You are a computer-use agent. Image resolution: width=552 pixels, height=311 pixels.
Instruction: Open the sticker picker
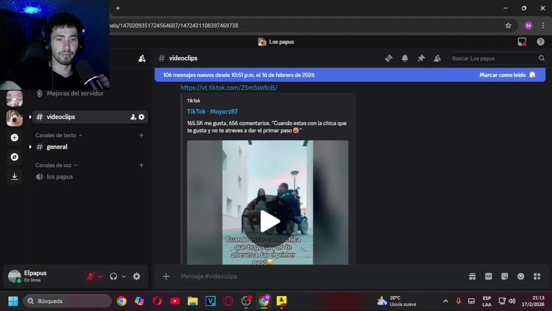[505, 276]
